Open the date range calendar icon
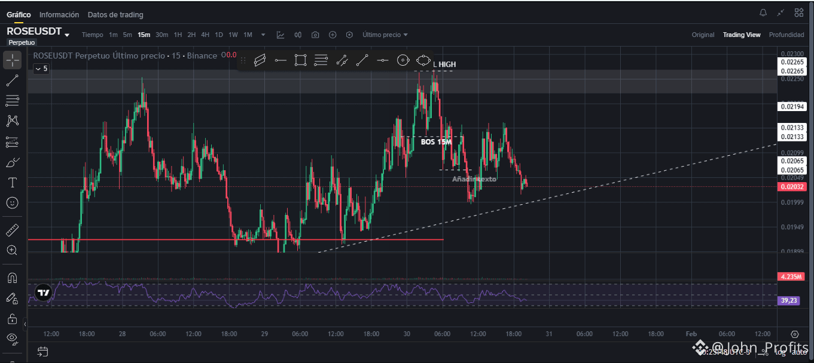This screenshot has width=814, height=363. (x=42, y=351)
